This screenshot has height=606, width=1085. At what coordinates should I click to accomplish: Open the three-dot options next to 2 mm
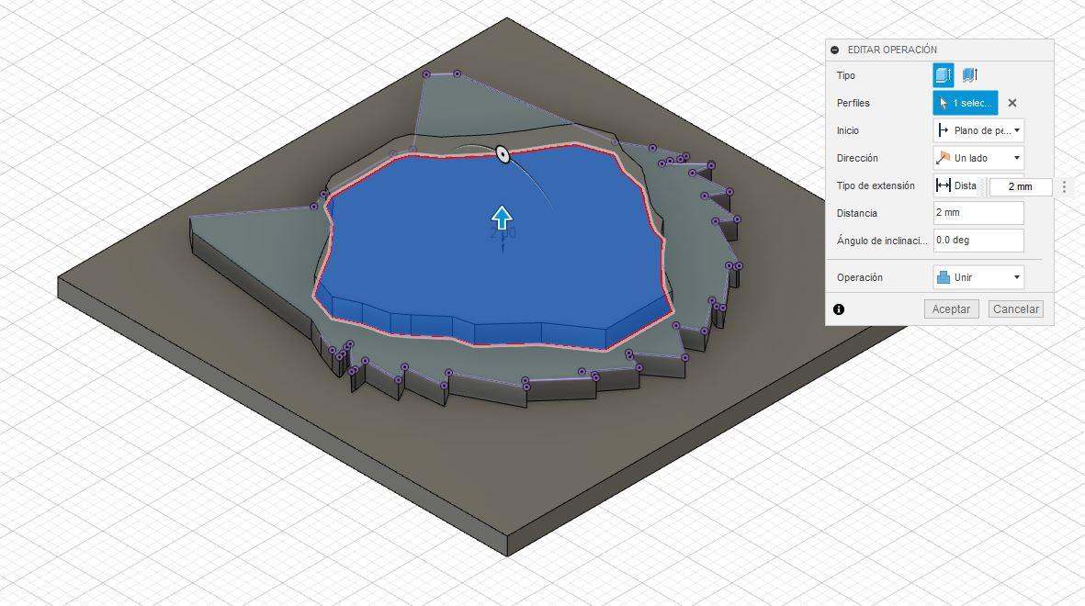[1064, 186]
